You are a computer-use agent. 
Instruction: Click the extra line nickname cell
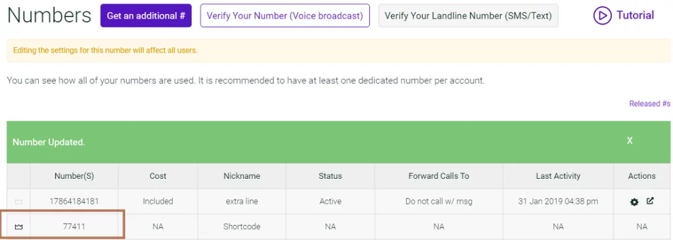242,201
